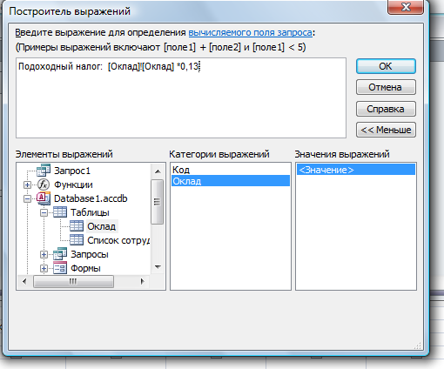Click the tree's vertical scrollbar thumb

coord(158,202)
